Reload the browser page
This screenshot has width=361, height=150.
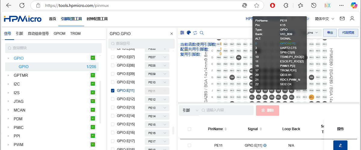click(x=22, y=5)
